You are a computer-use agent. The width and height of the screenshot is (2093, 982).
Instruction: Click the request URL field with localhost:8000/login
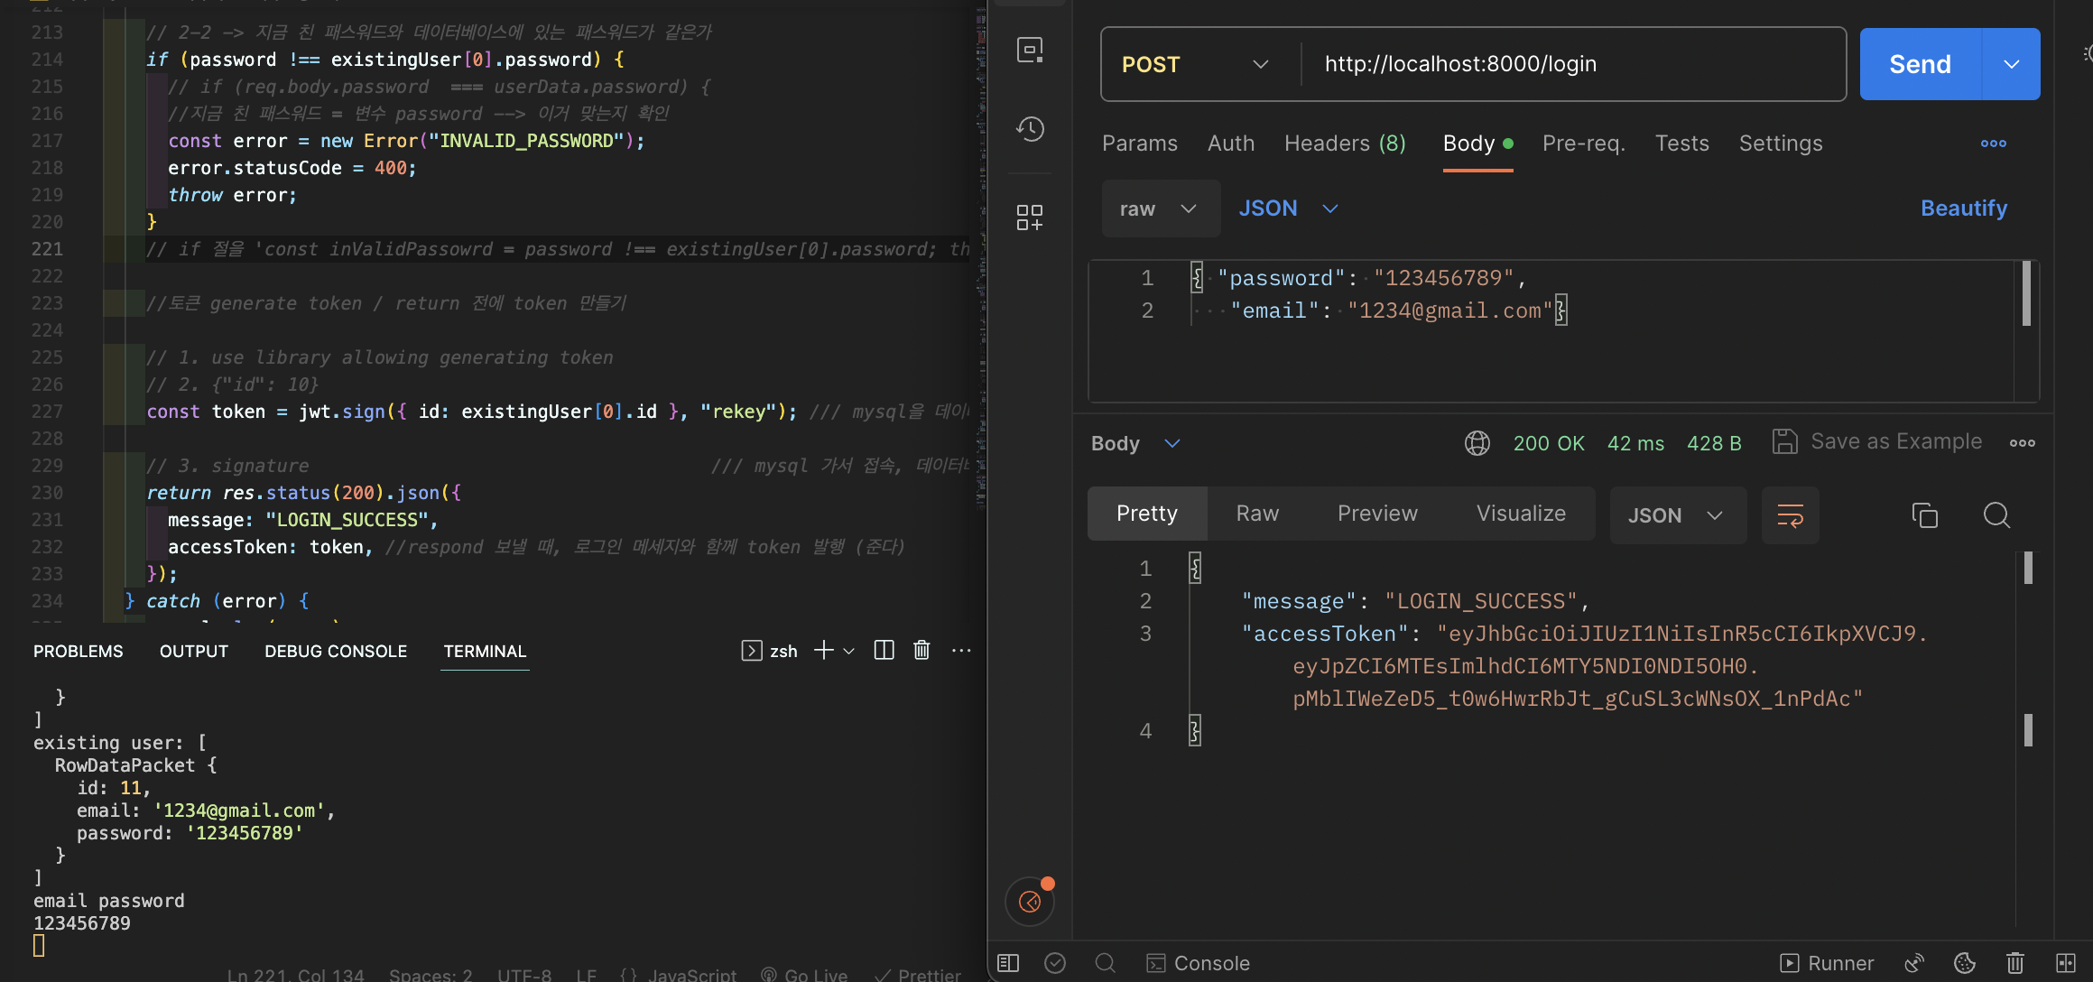(1575, 64)
